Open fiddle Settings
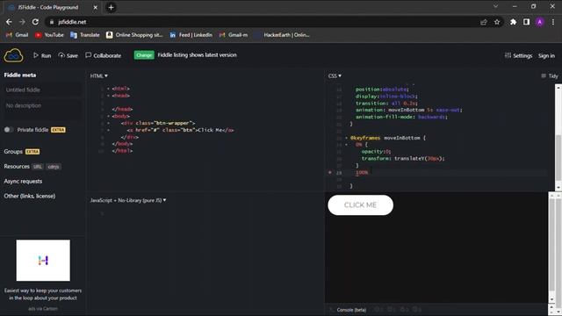Image resolution: width=562 pixels, height=316 pixels. (518, 55)
